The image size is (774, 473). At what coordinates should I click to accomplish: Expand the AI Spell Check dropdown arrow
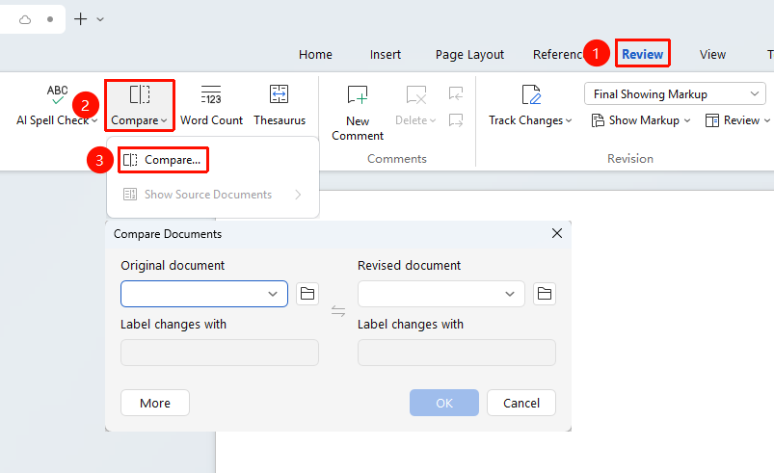(94, 120)
